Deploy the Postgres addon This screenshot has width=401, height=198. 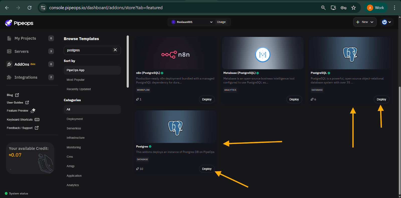[x=207, y=169]
